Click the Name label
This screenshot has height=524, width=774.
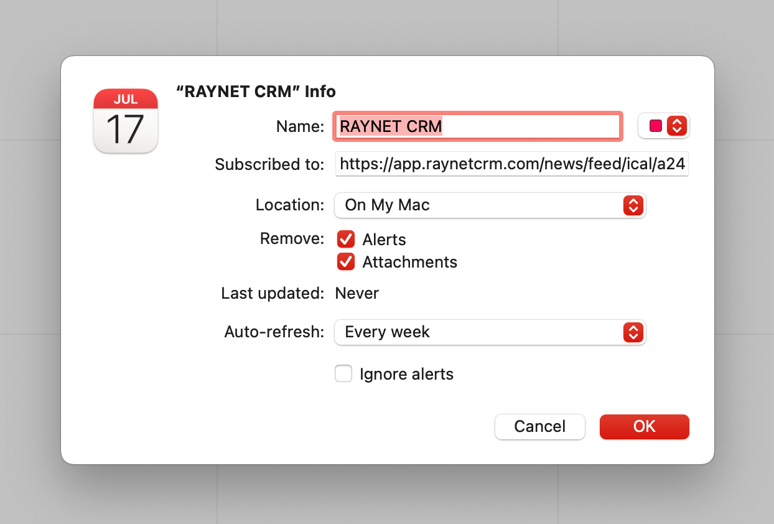tap(301, 126)
